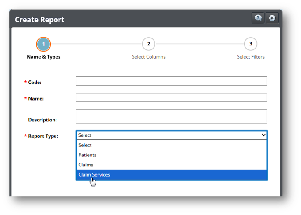The width and height of the screenshot is (301, 215).
Task: Focus the Description text area
Action: pos(171,116)
